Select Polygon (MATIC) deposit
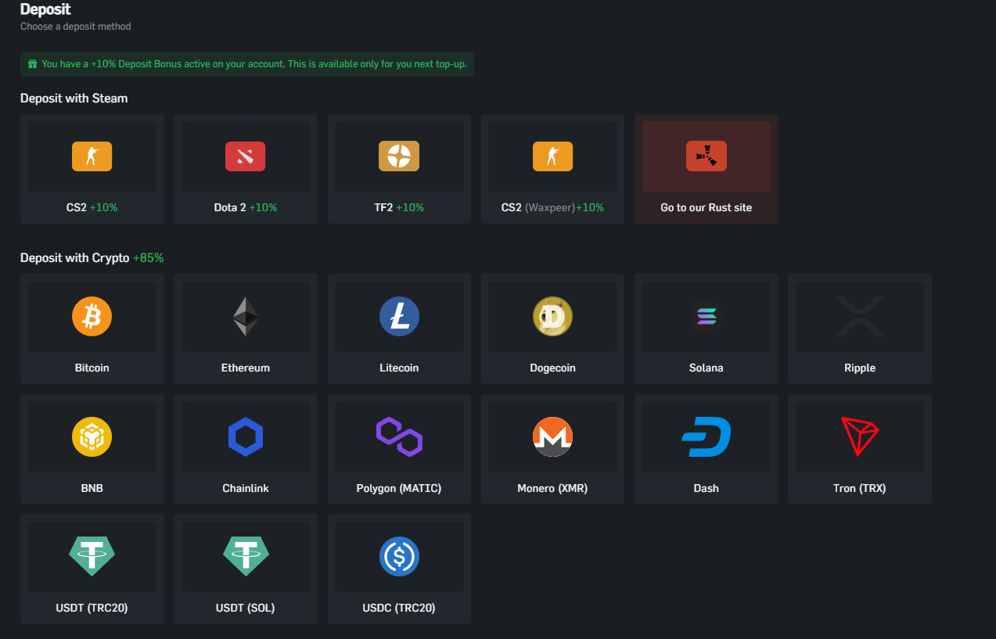The height and width of the screenshot is (639, 996). click(x=399, y=449)
